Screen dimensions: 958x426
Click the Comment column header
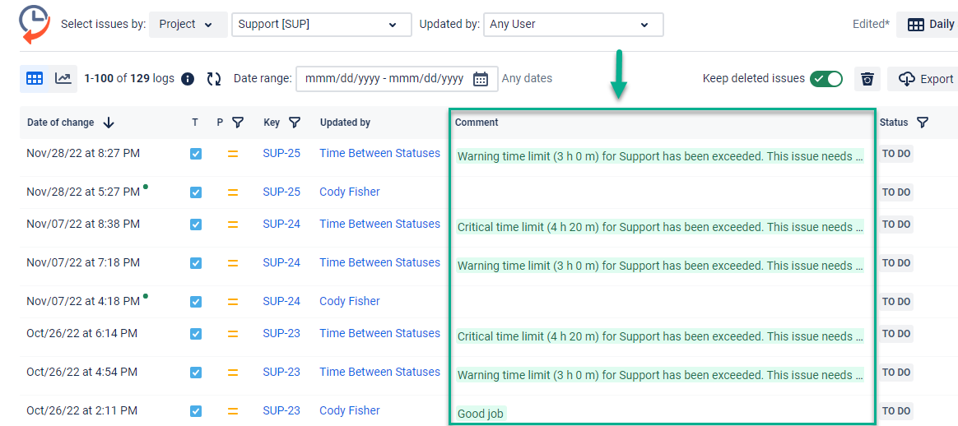point(477,123)
